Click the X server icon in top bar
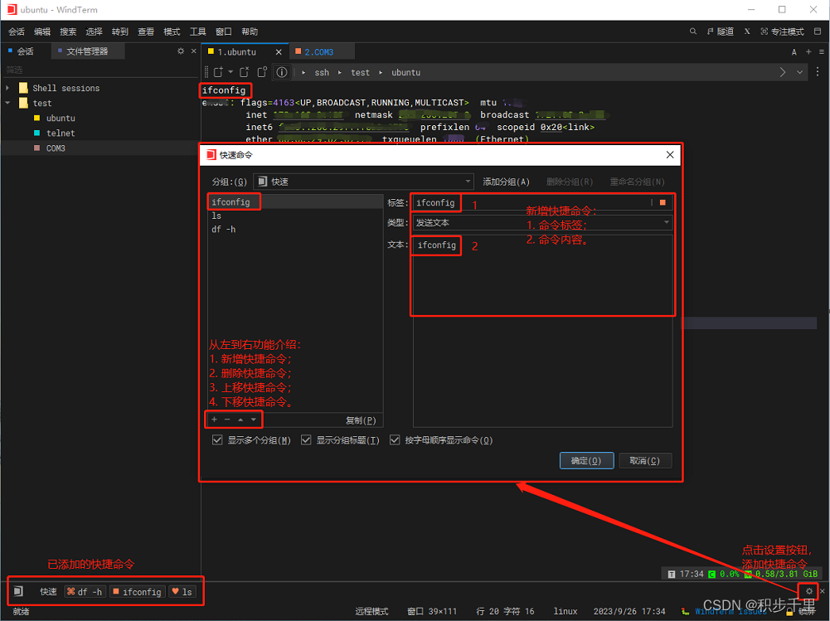 [747, 32]
